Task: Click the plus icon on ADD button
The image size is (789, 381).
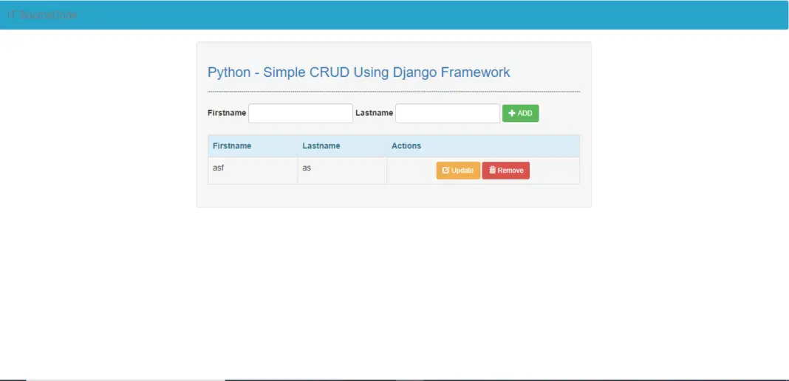Action: pos(512,114)
